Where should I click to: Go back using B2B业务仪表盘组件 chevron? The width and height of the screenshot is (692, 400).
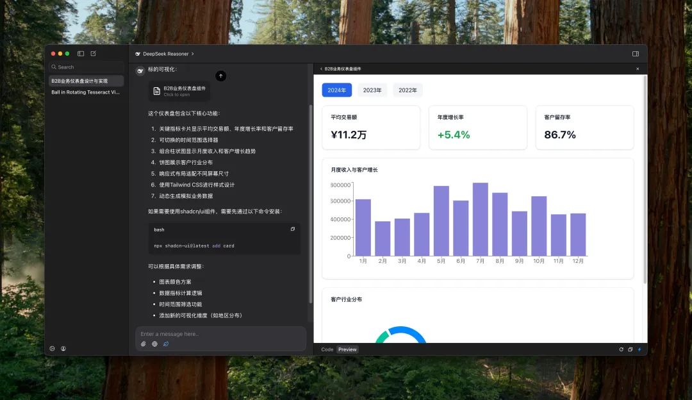click(x=321, y=69)
